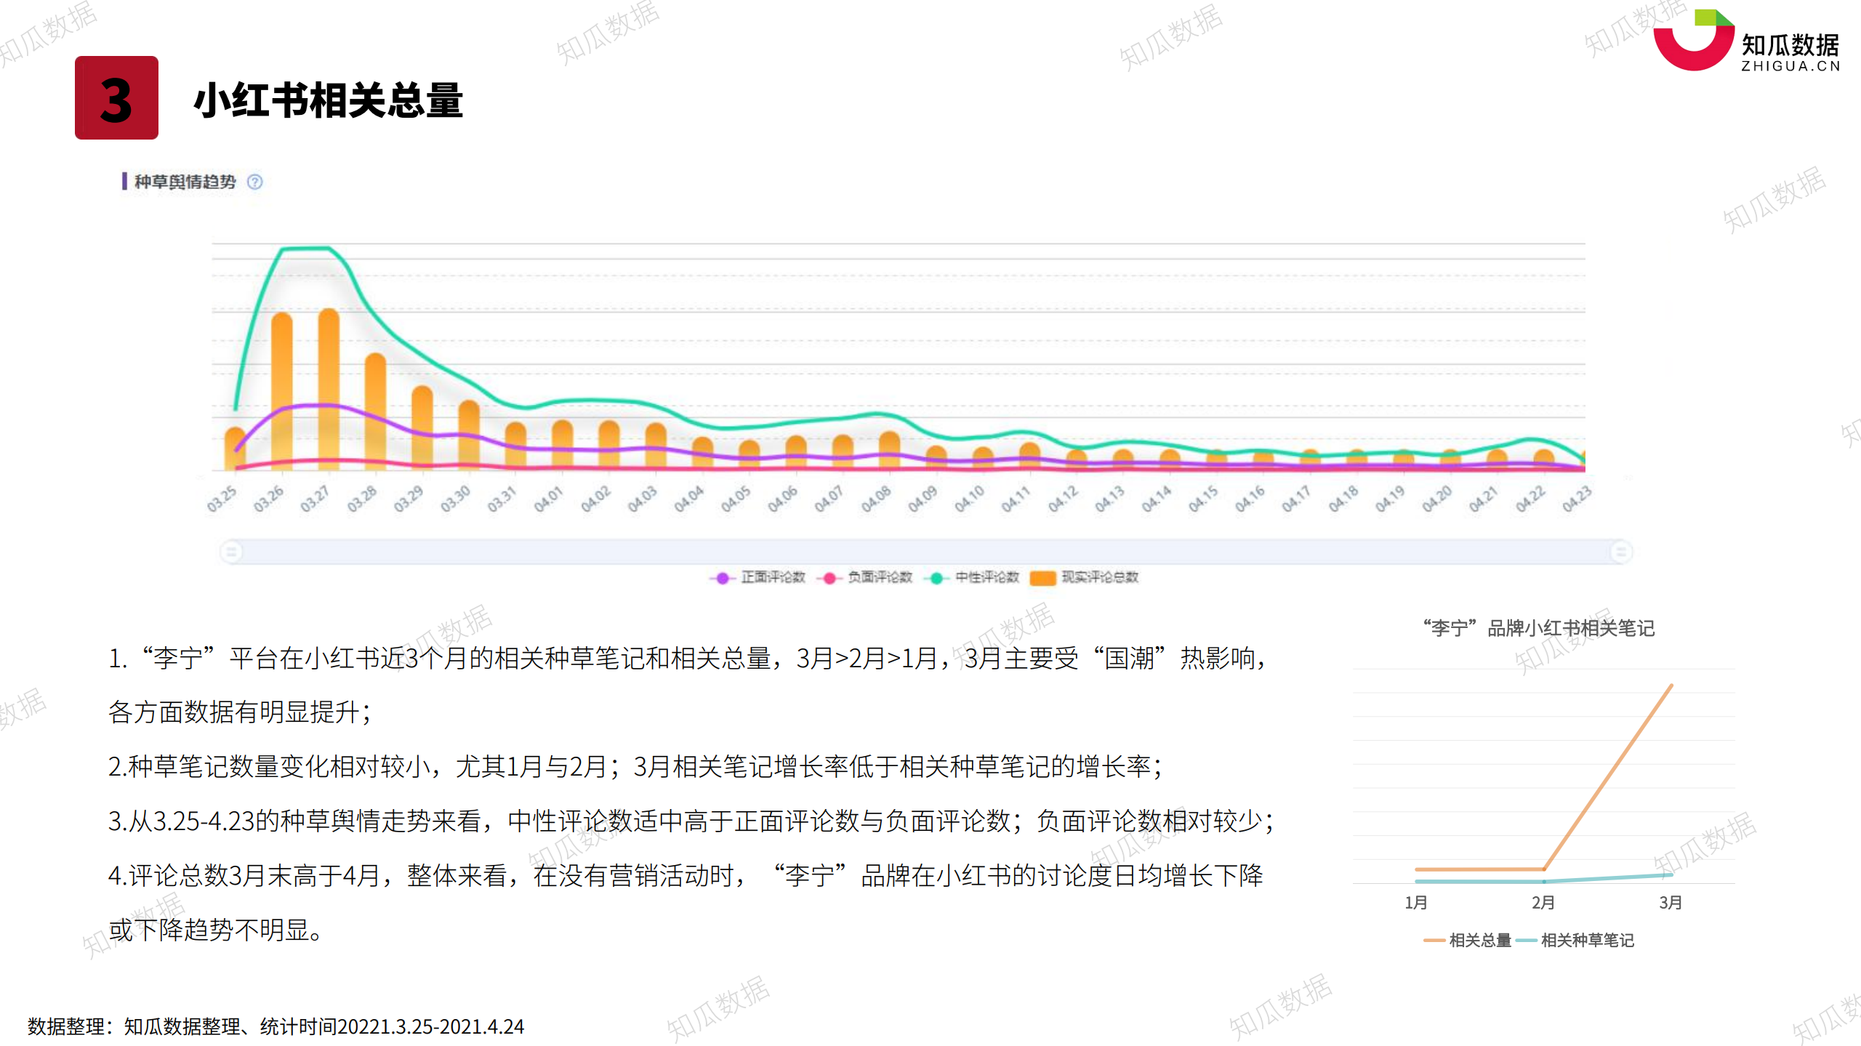1861x1046 pixels.
Task: Click the pink 负面评论数 legend marker
Action: click(829, 578)
